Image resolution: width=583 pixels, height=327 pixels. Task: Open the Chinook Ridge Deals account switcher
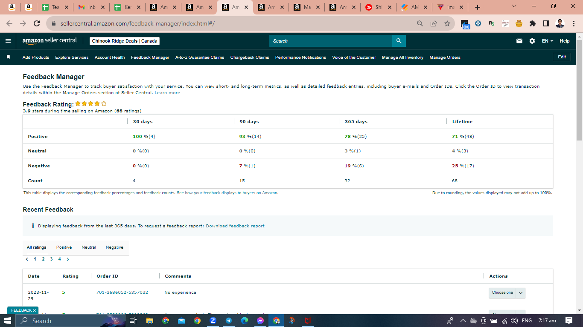125,41
